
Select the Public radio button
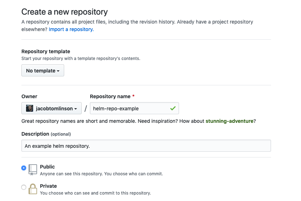tap(24, 168)
